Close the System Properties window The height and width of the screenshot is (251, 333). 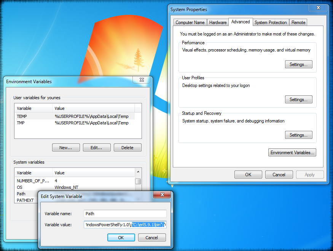pyautogui.click(x=318, y=8)
